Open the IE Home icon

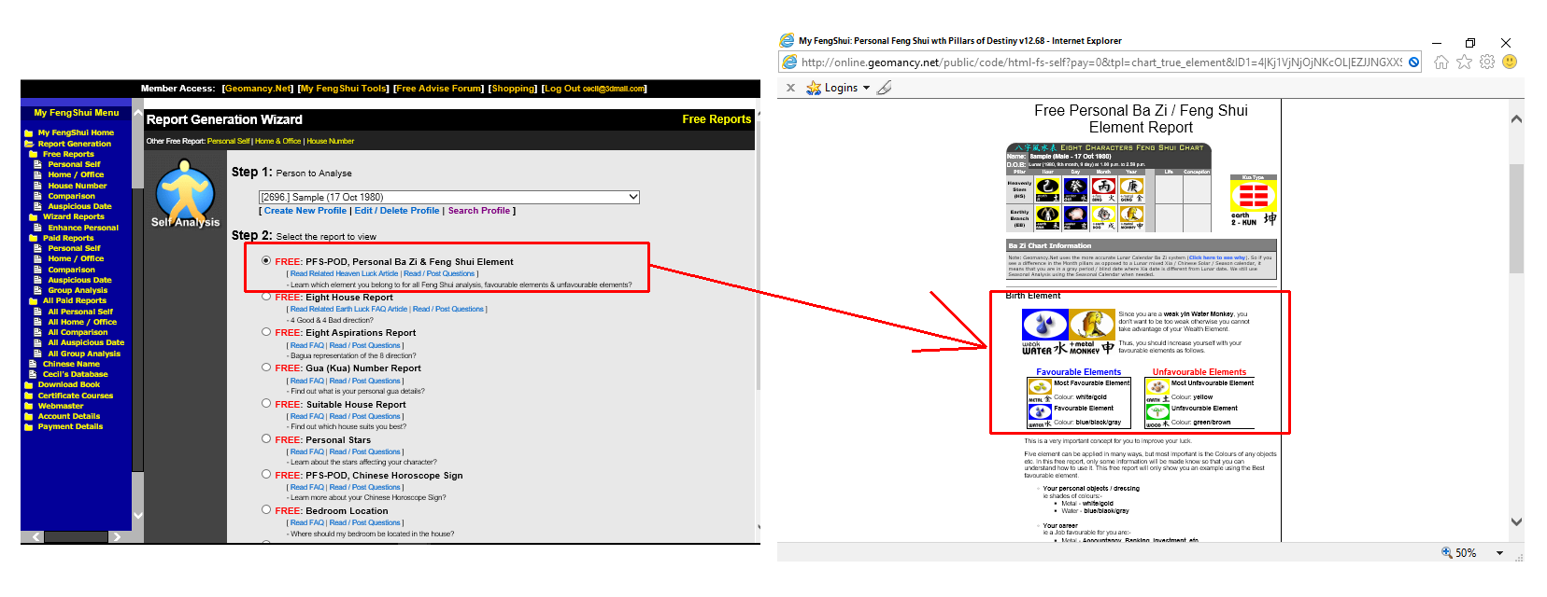click(1441, 62)
